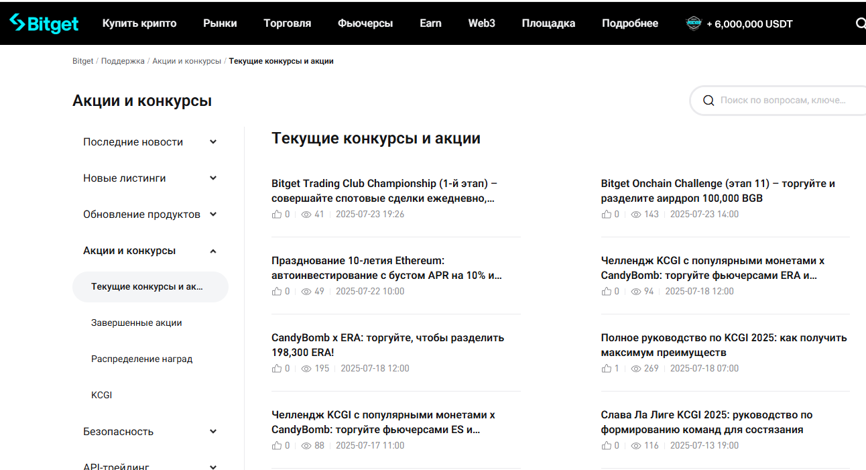Open Купить крипто menu
The image size is (866, 470).
139,23
